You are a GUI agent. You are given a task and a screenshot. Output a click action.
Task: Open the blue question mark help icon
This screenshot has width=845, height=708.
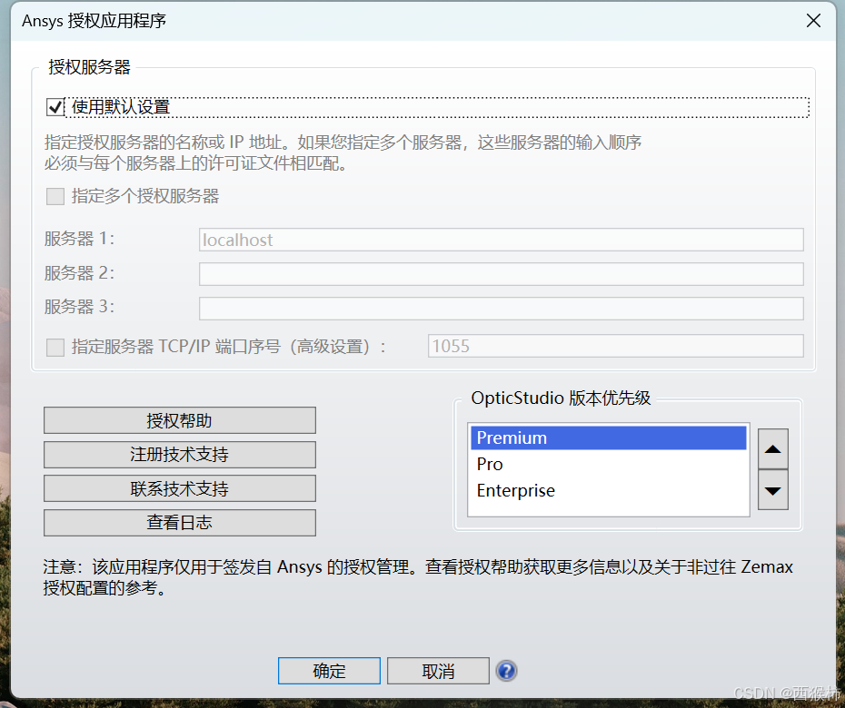coord(507,671)
